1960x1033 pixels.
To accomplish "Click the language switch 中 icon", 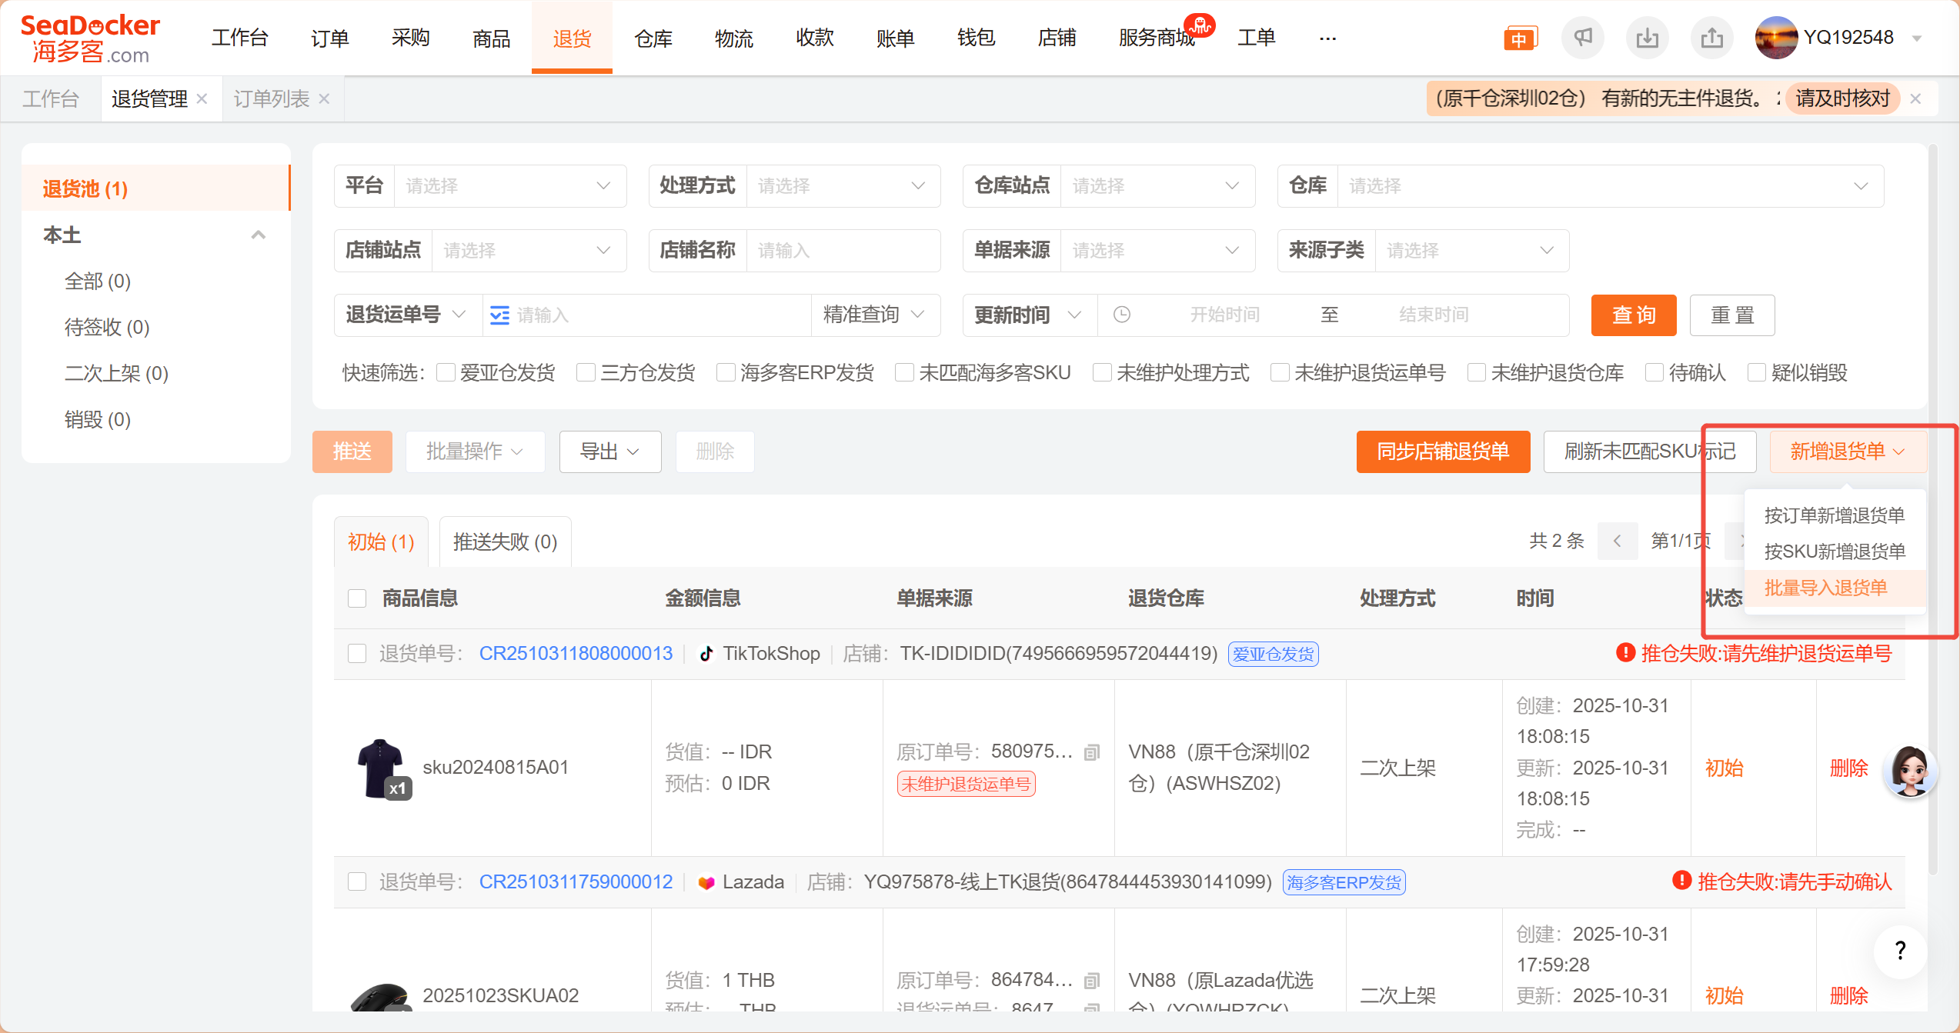I will (x=1519, y=38).
